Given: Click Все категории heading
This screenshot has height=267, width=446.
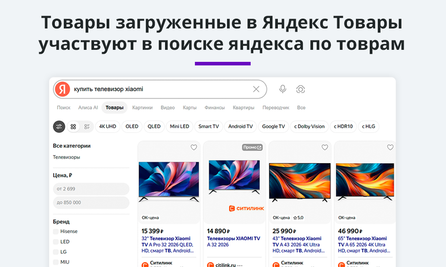Looking at the screenshot, I should pos(72,146).
